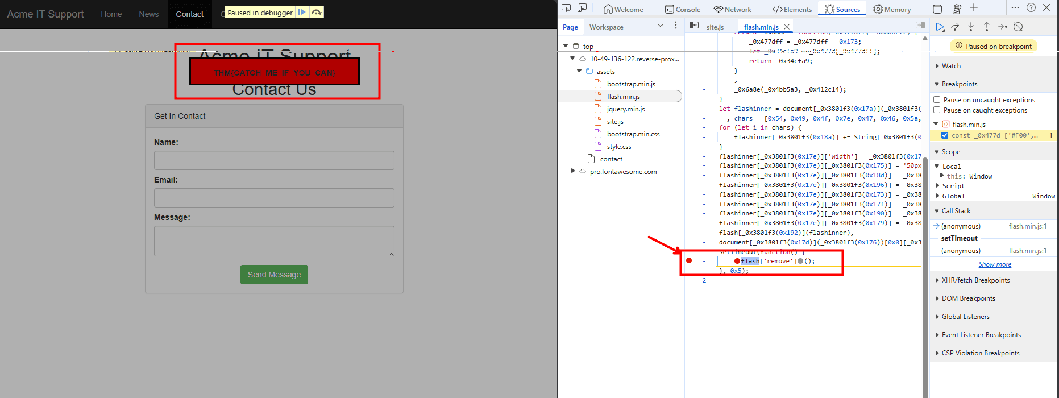Screen dimensions: 1059x398
Task: Open the inspect element picker tool
Action: click(566, 8)
